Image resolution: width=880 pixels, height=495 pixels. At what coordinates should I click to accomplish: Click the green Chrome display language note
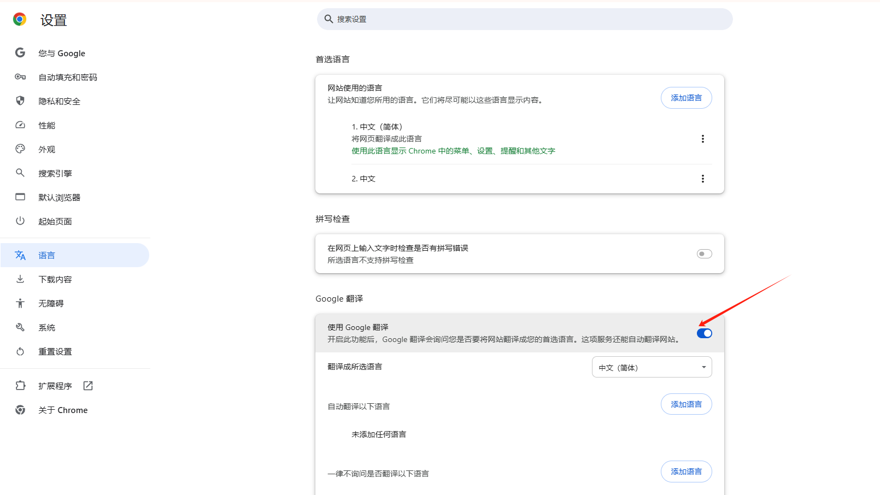pos(453,151)
